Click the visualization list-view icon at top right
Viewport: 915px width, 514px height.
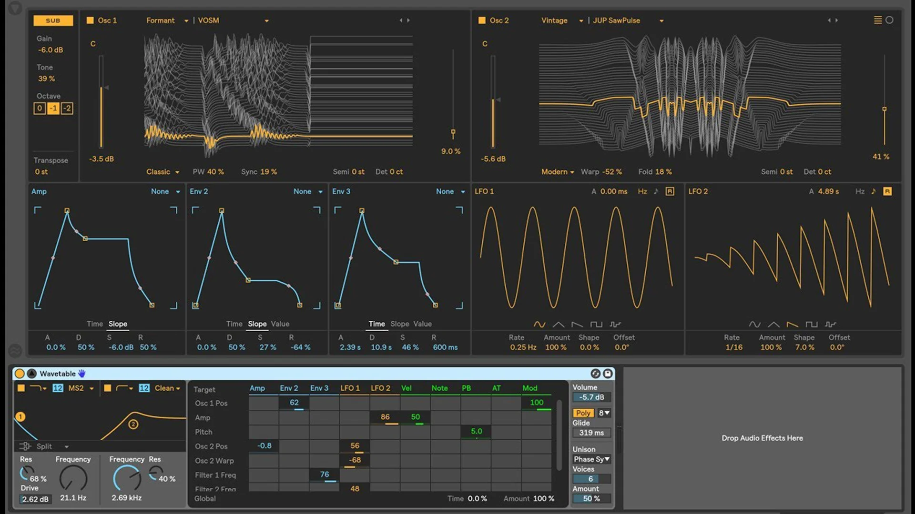pos(878,20)
